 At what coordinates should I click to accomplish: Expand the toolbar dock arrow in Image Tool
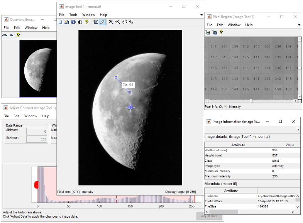click(x=201, y=15)
